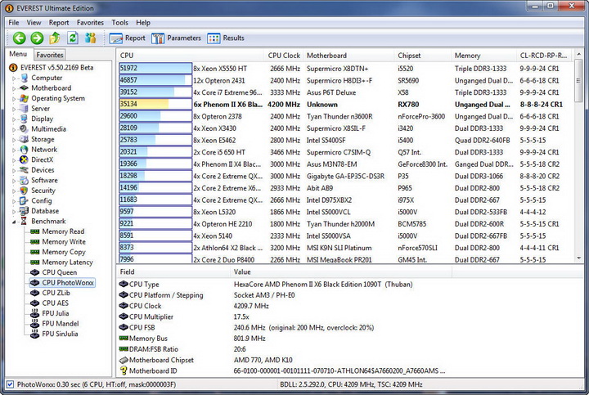The height and width of the screenshot is (395, 589).
Task: Open the Tools menu
Action: [x=119, y=23]
